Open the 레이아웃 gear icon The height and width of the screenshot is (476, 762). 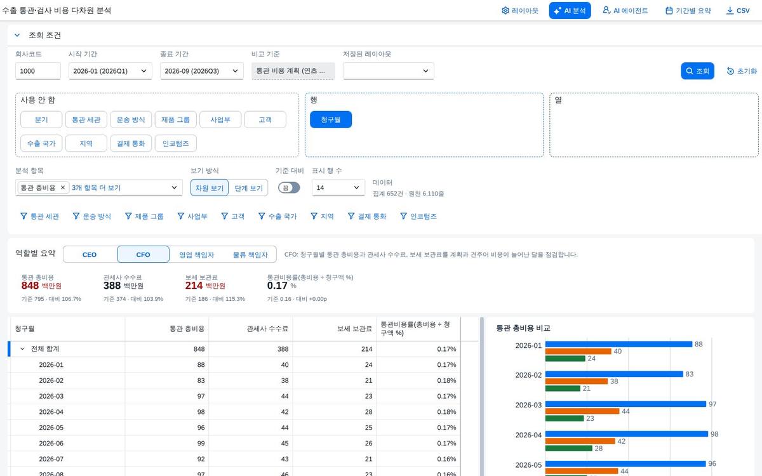[505, 11]
